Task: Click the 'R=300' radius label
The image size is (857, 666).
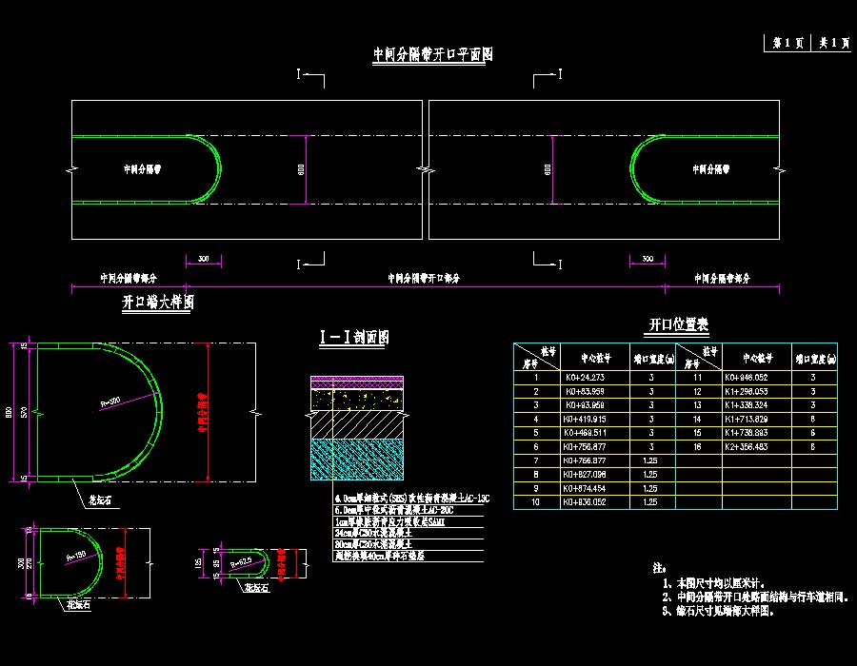Action: tap(110, 402)
